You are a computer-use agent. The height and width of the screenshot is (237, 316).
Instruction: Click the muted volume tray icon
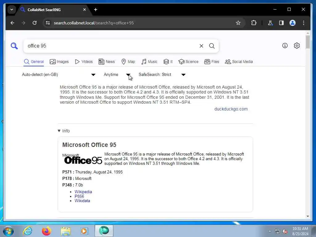(x=285, y=231)
